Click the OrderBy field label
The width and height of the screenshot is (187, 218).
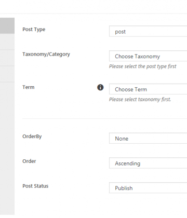(x=32, y=137)
